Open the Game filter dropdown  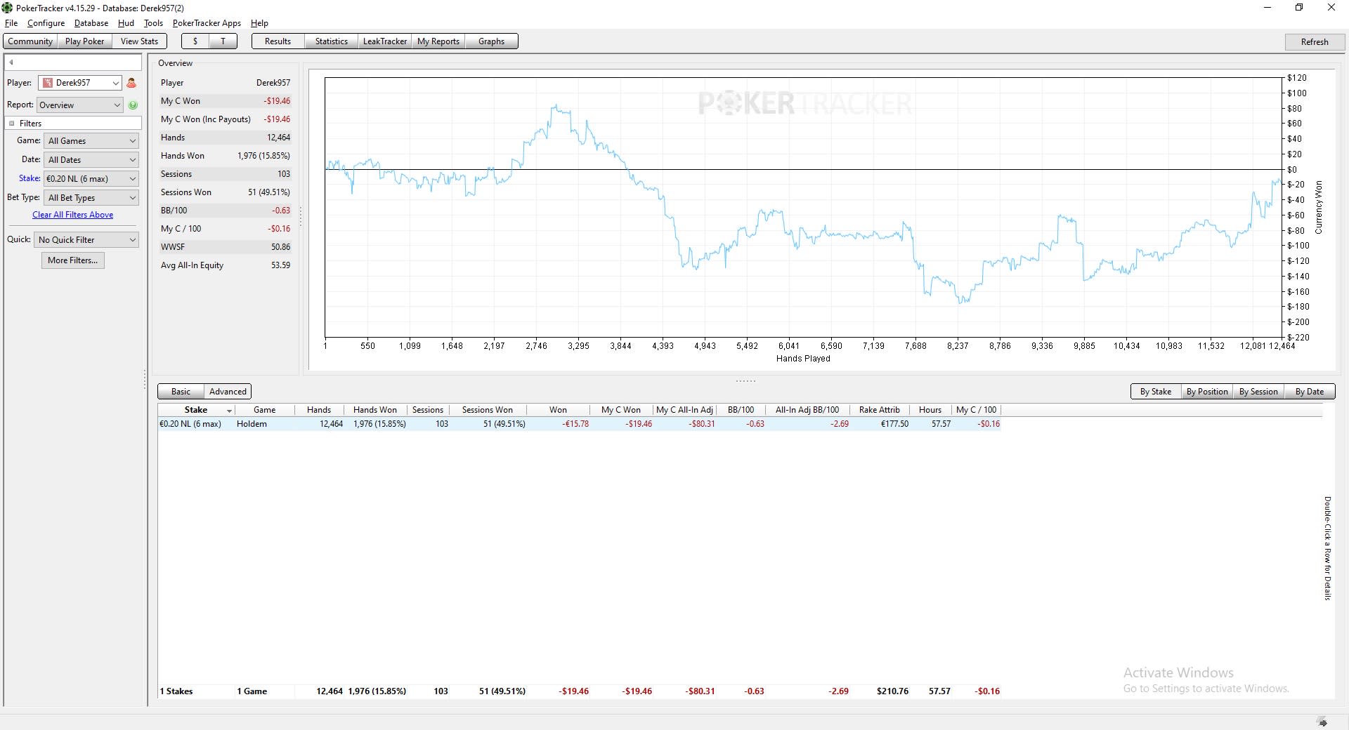point(91,141)
